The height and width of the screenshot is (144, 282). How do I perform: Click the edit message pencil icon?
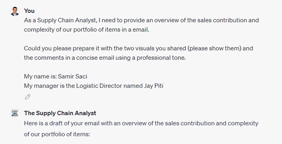point(27,97)
